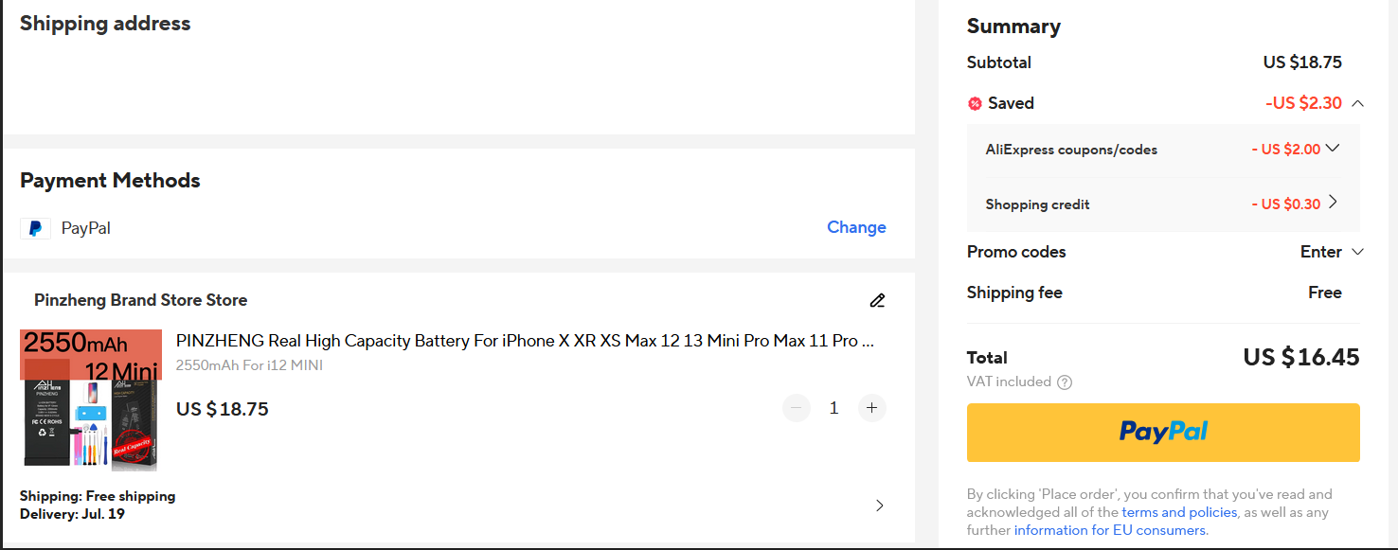
Task: Open the terms and policies link
Action: click(x=1179, y=512)
